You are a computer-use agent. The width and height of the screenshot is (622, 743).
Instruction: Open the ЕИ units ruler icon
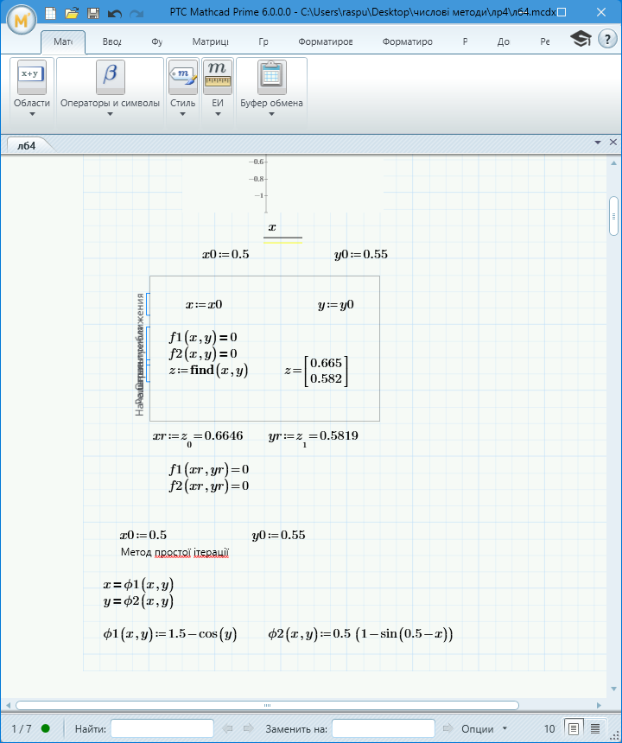[x=218, y=77]
